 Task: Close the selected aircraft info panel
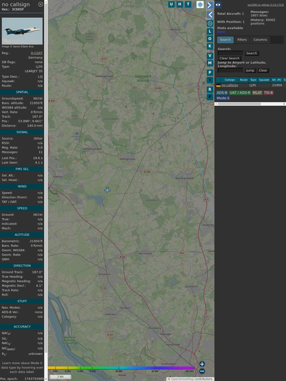click(41, 4)
